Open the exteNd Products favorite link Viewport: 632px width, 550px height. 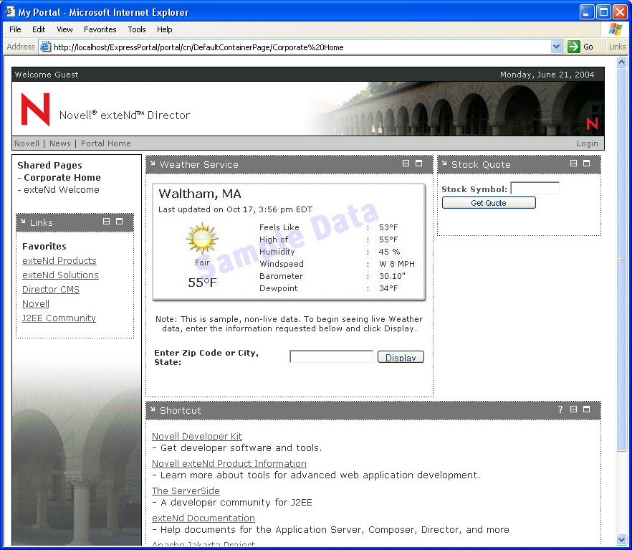pyautogui.click(x=59, y=261)
